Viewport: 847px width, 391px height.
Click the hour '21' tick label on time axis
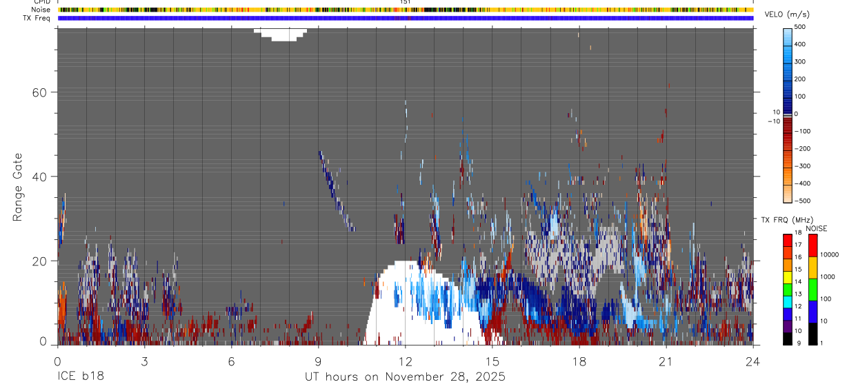click(x=666, y=361)
